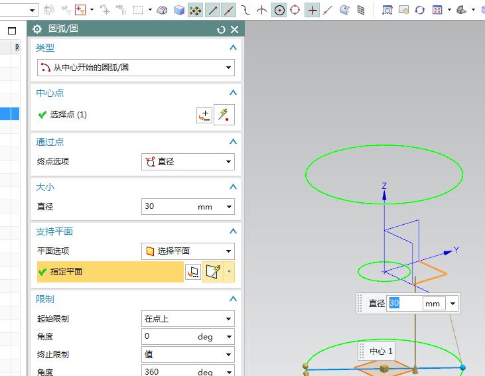This screenshot has height=376, width=485.
Task: Select the 选择点 (1) row
Action: click(115, 115)
